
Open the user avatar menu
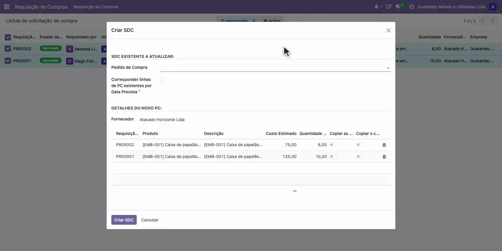tap(492, 7)
